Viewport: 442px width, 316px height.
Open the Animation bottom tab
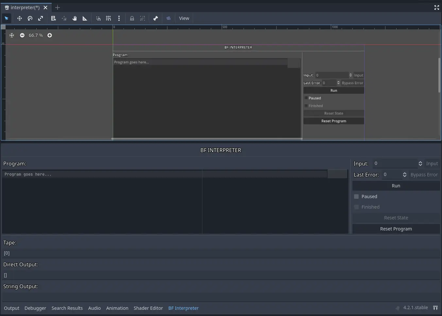[x=117, y=308]
